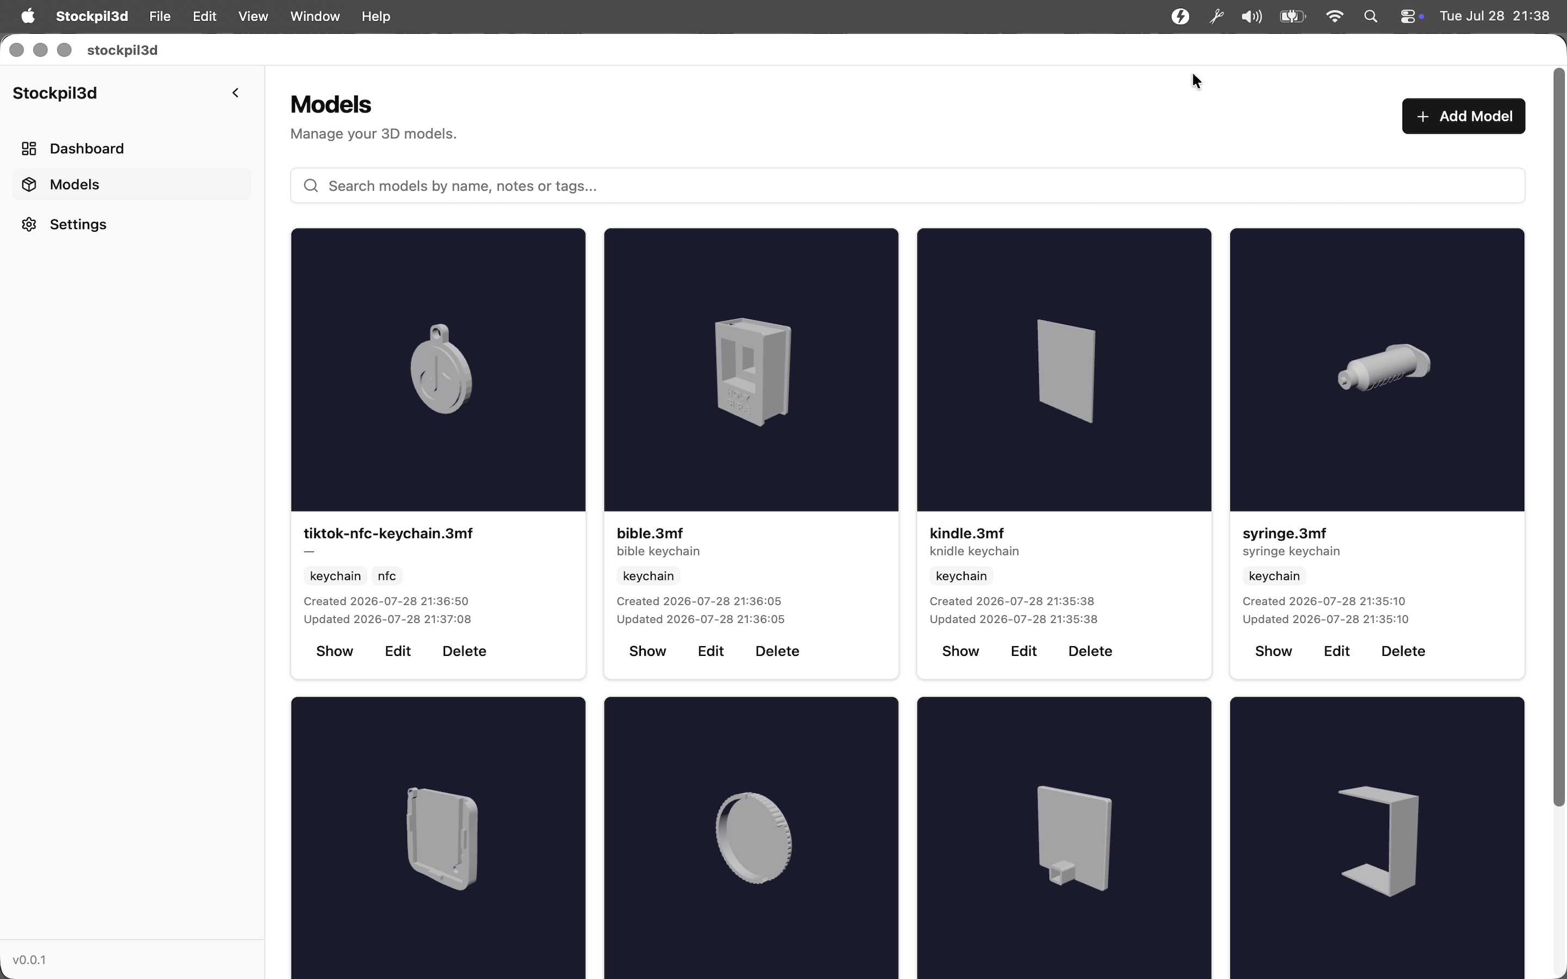Open the File menu
The height and width of the screenshot is (979, 1567).
tap(159, 16)
